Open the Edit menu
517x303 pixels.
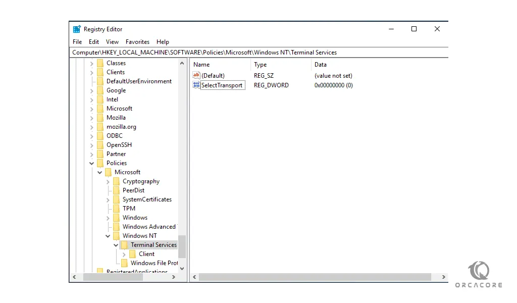point(93,42)
